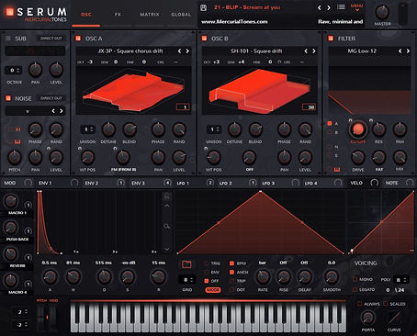Open OSC B SH-101 wavetable selector
The width and height of the screenshot is (417, 336).
[256, 51]
